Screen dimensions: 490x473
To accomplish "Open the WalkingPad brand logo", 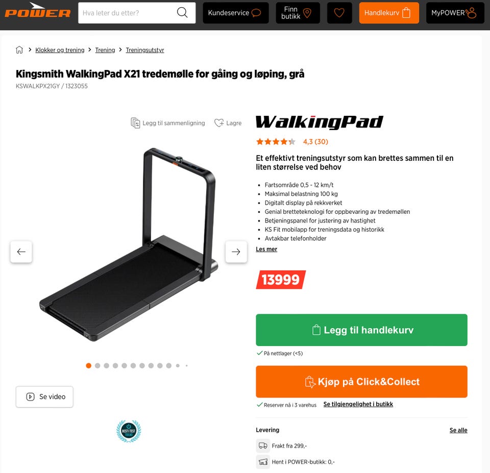I will click(320, 122).
